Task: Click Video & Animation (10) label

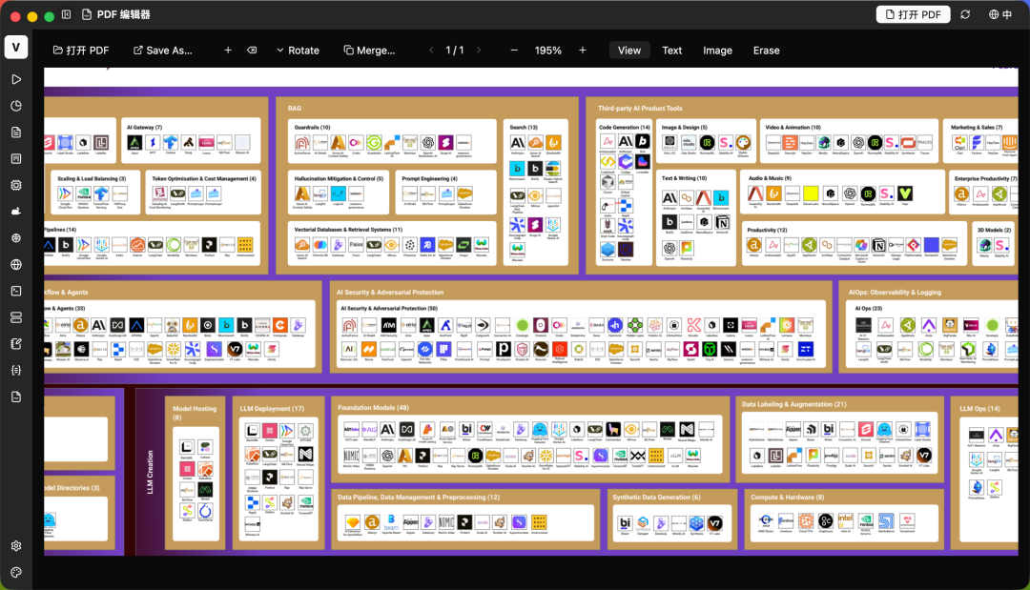Action: coord(793,128)
